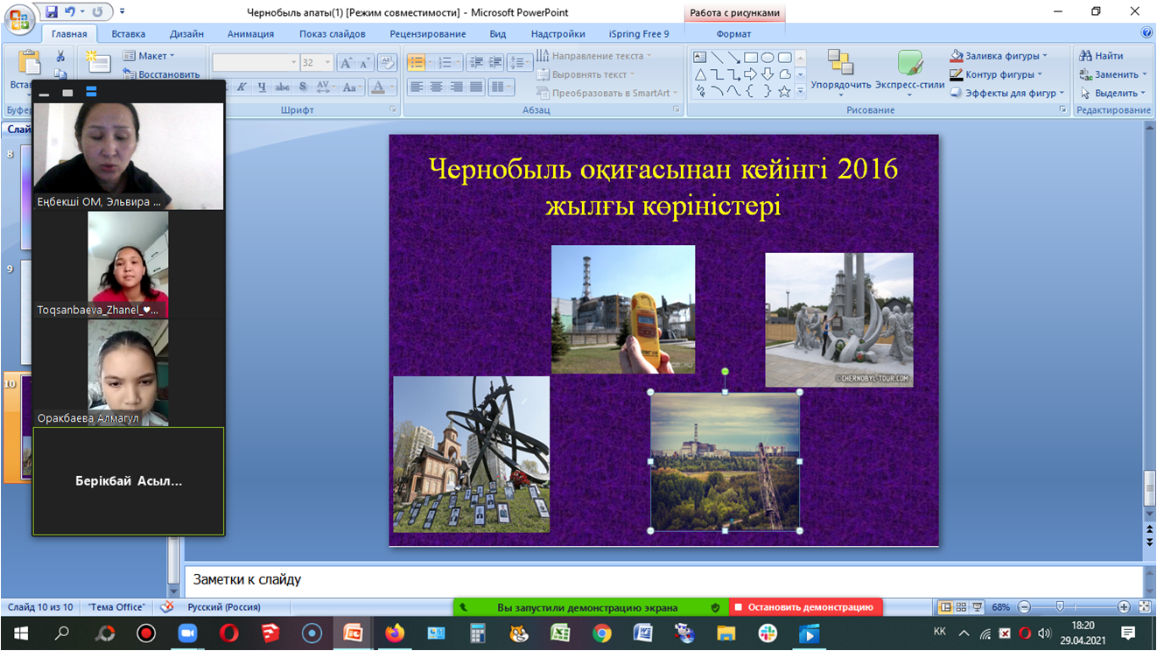Image resolution: width=1157 pixels, height=651 pixels.
Task: Click the Arrange (Упорядочить) icon
Action: pos(840,66)
